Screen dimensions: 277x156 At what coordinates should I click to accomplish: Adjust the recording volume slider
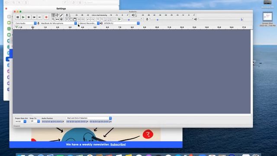(171, 19)
